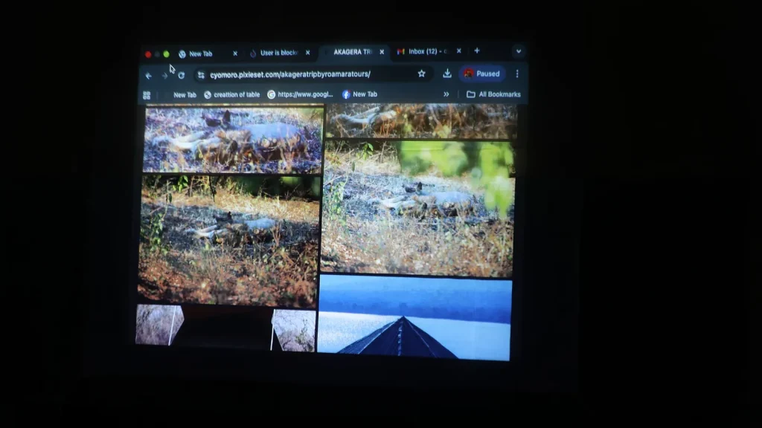Open the downloads icon
The image size is (762, 428).
tap(447, 74)
